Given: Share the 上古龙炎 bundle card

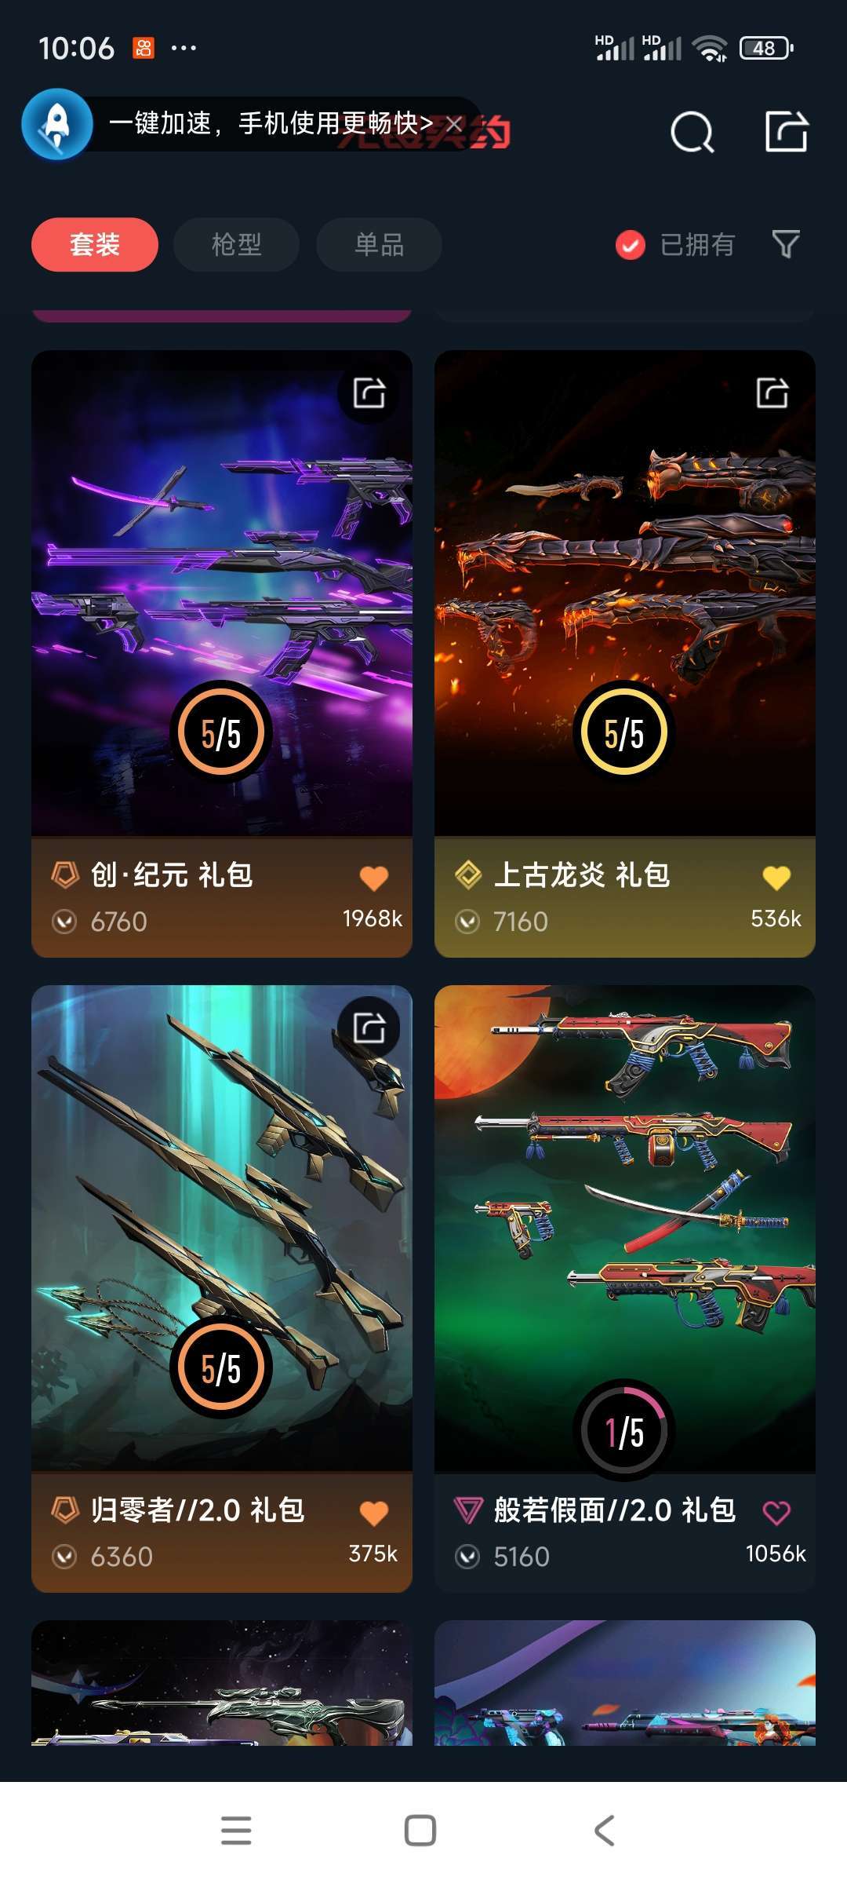Looking at the screenshot, I should [772, 392].
